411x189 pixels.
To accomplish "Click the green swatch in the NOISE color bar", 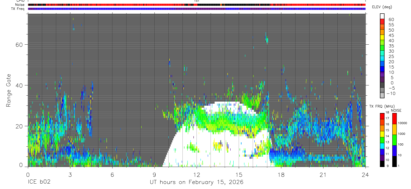I will point(394,140).
